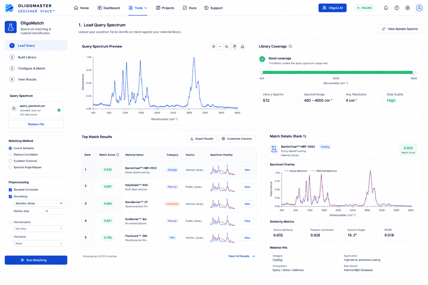
Task: Click Export Results button
Action: pyautogui.click(x=201, y=139)
